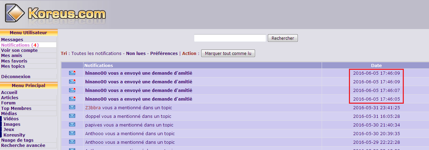Open the Préférences link

[x=164, y=54]
